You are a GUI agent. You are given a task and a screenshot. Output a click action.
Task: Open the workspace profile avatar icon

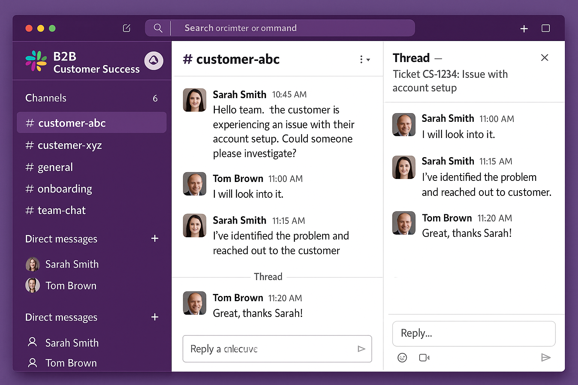pos(154,61)
